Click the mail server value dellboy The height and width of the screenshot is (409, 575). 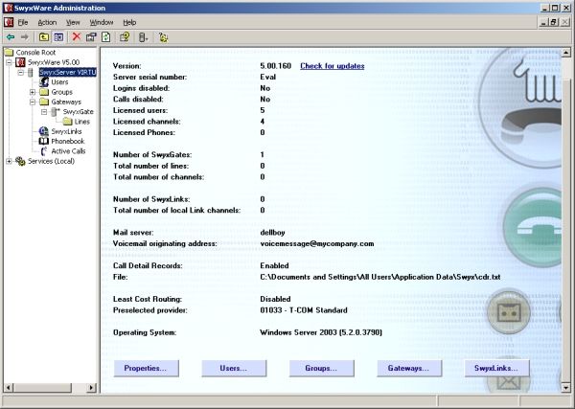pos(272,233)
